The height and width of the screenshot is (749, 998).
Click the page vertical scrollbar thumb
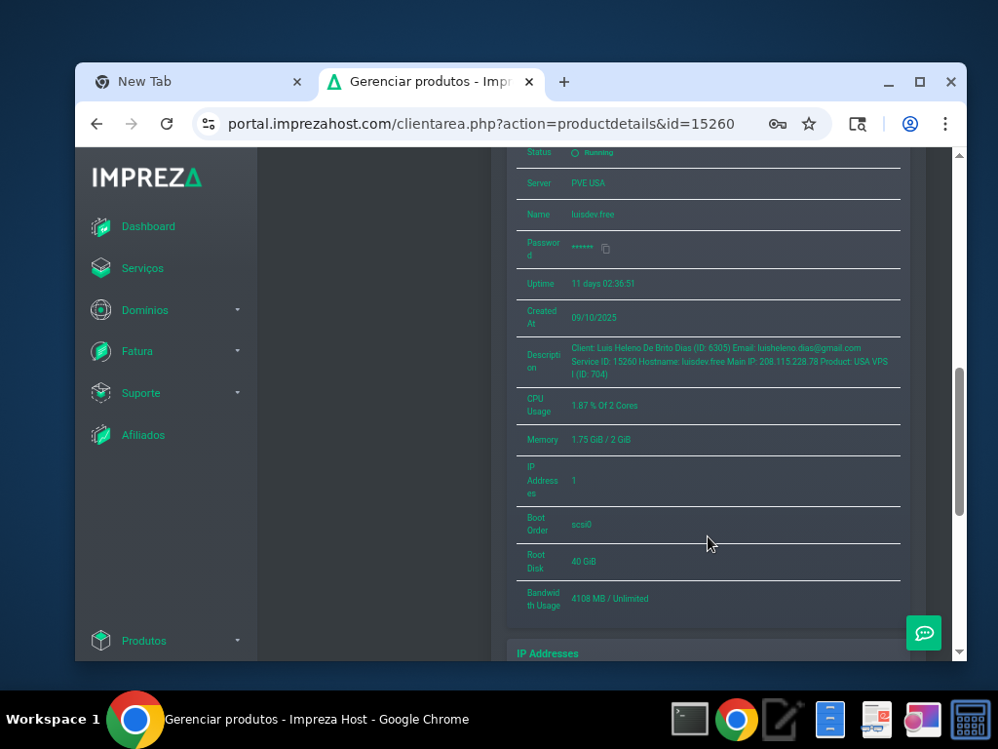959,442
